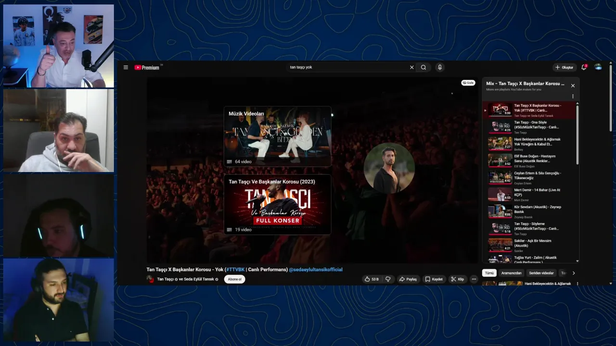This screenshot has width=616, height=346.
Task: Open account avatar menu
Action: [x=598, y=67]
